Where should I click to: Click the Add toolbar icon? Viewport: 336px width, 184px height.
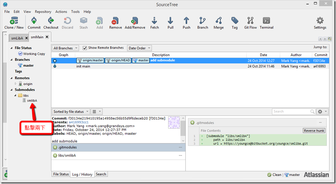tap(99, 23)
